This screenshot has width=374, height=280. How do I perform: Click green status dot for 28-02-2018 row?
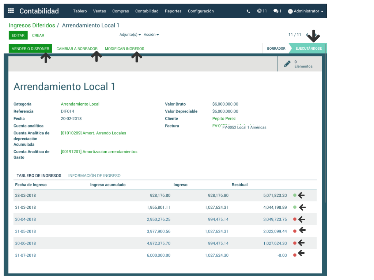point(295,195)
